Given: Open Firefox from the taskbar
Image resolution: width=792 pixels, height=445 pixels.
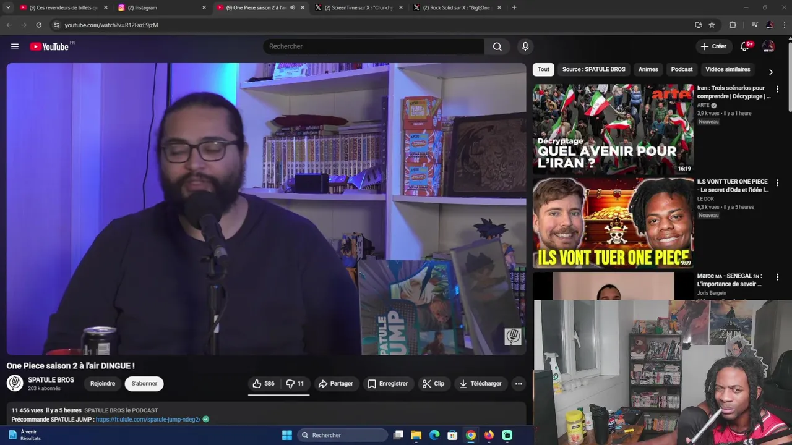Looking at the screenshot, I should pos(489,435).
